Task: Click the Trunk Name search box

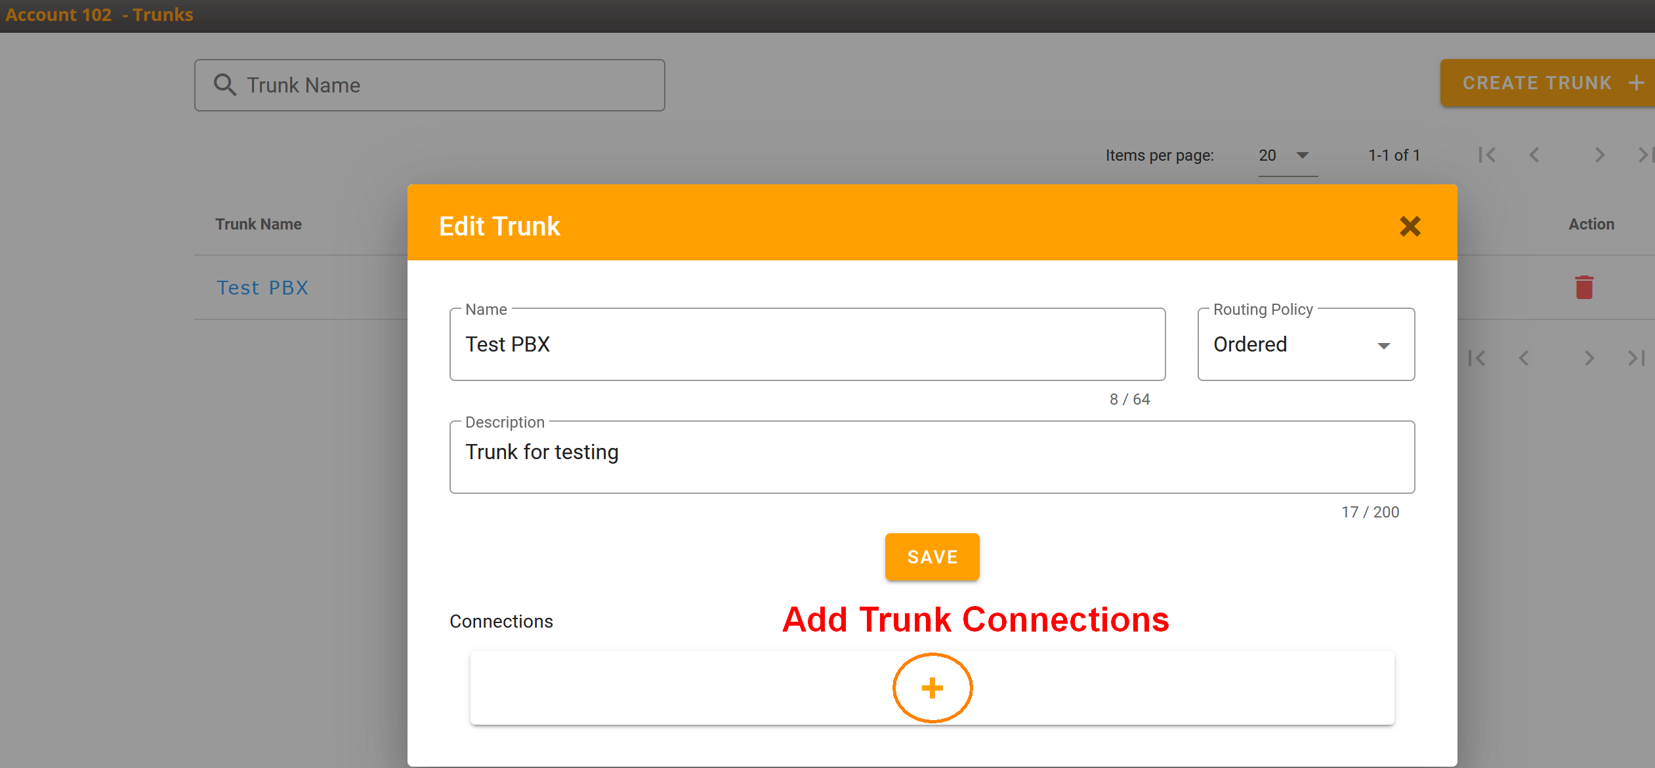Action: coord(446,85)
